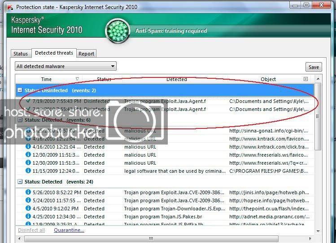Select second Disinfected Exploit.Java.Agent.f row

click(165, 109)
